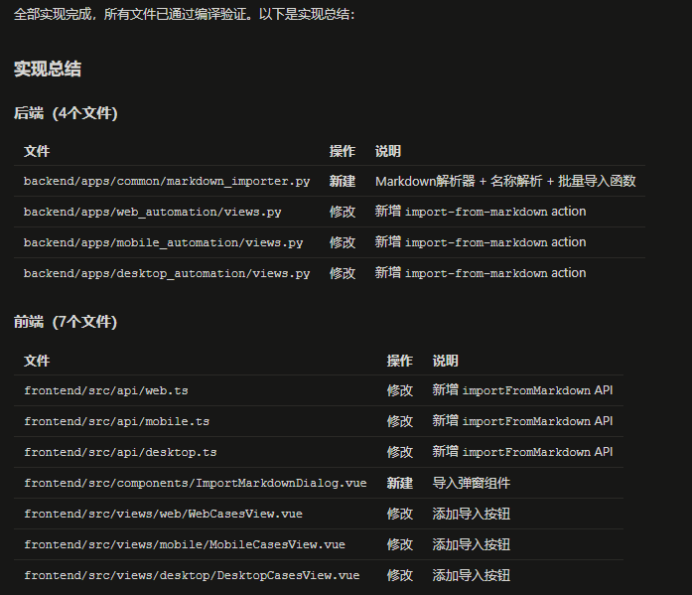692x595 pixels.
Task: Click frontend/src/views/desktop/DesktopCasesView.vue file path
Action: click(192, 576)
